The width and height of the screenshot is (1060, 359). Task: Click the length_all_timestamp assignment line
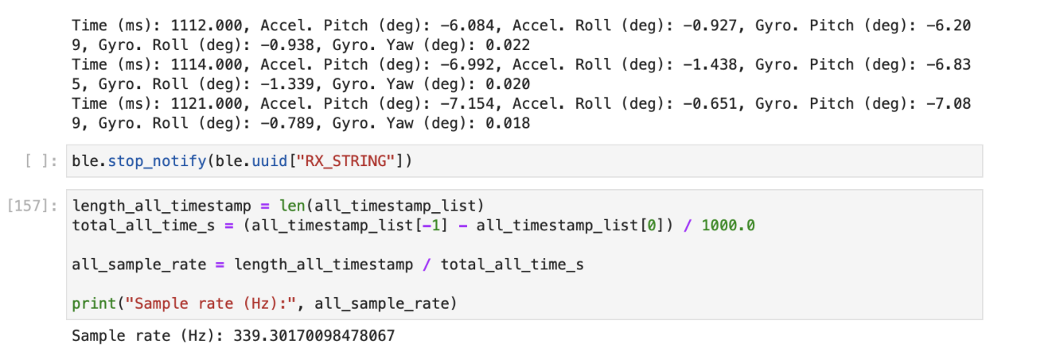coord(278,207)
